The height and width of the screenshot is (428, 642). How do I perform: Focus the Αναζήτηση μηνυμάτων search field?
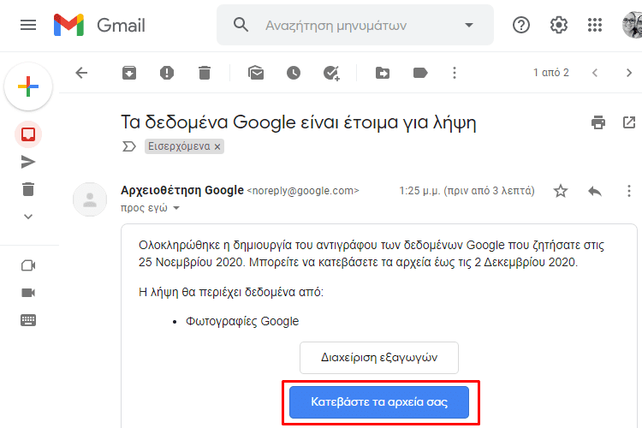pyautogui.click(x=355, y=25)
